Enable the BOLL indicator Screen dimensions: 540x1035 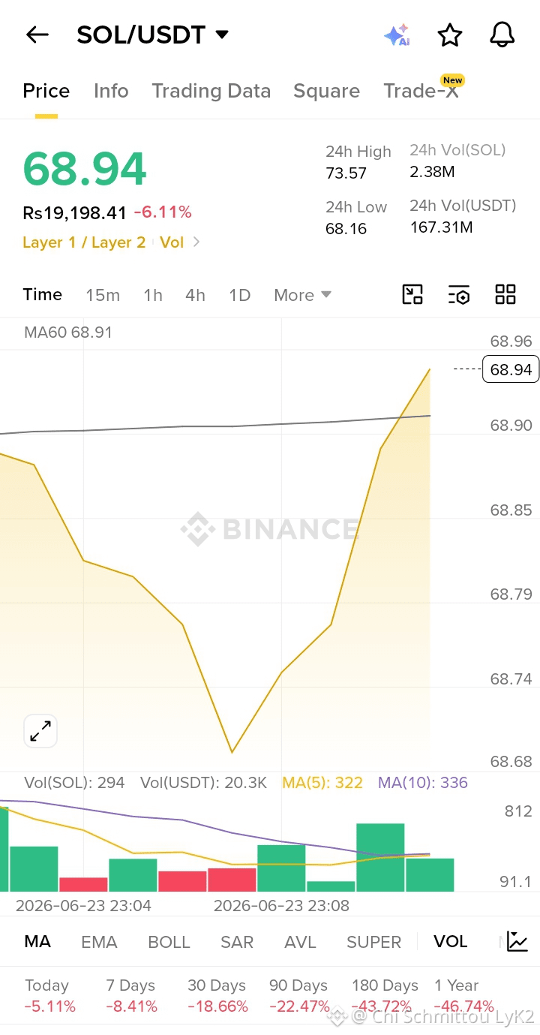click(169, 942)
